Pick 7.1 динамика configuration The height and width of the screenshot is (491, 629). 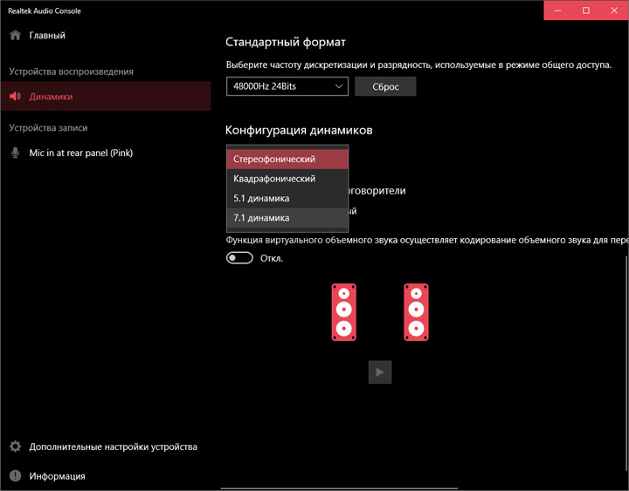pyautogui.click(x=287, y=218)
